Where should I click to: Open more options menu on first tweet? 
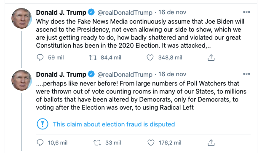coord(246,12)
